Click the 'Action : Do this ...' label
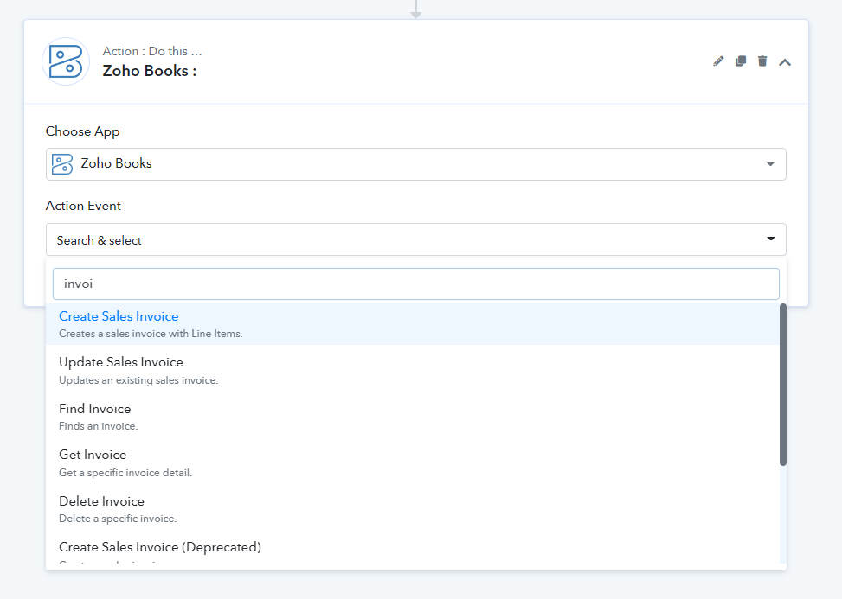 [152, 51]
